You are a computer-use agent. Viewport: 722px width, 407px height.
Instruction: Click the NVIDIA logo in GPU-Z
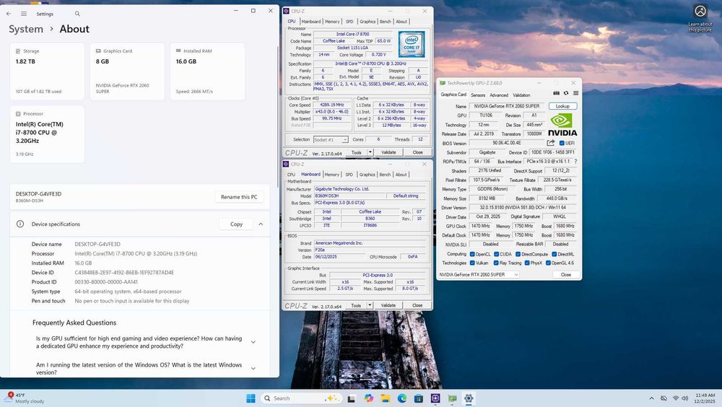[x=562, y=126]
